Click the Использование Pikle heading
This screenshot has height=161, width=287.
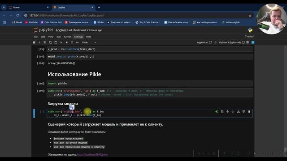[74, 74]
